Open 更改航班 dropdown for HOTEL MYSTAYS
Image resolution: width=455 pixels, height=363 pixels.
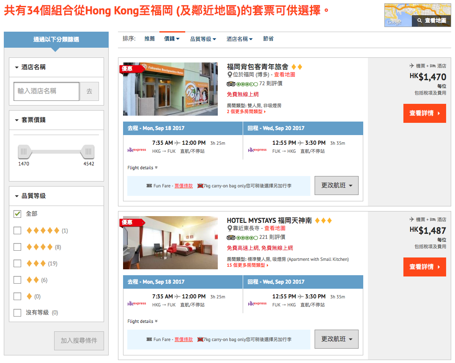click(337, 339)
